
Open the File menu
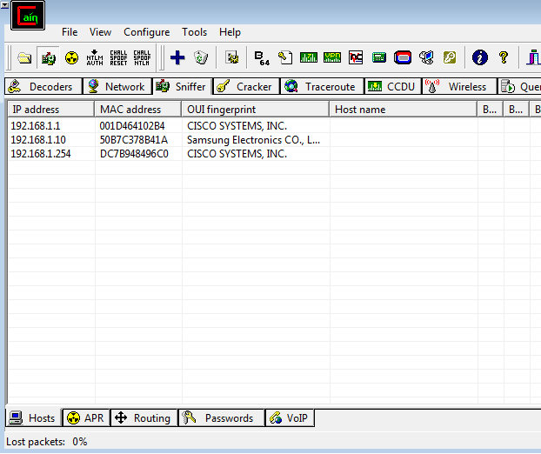[x=70, y=32]
